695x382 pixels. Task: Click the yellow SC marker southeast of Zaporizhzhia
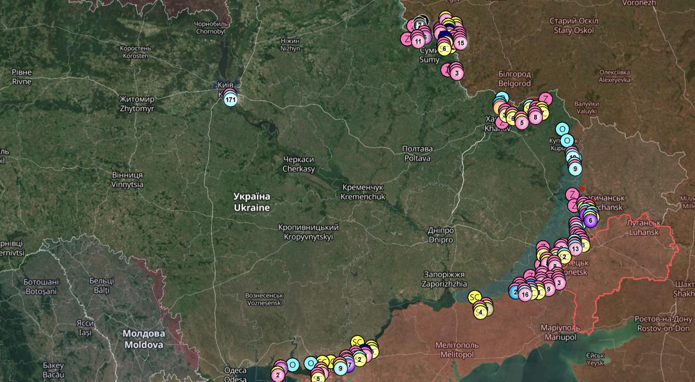(475, 297)
